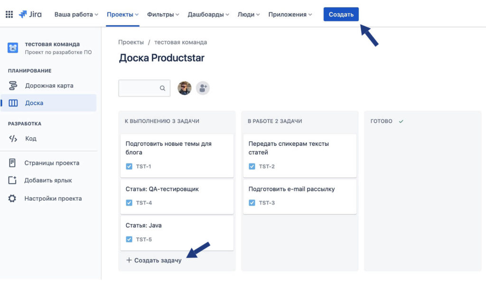Select Доска in the sidebar

coord(48,103)
